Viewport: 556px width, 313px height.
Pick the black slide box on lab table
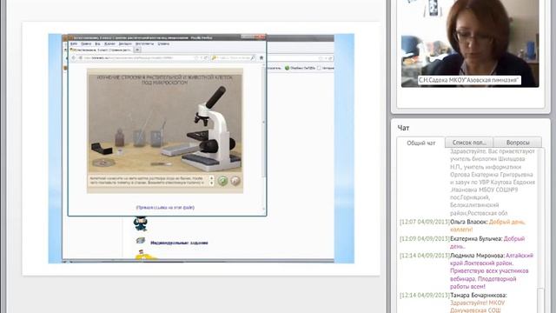point(102,148)
